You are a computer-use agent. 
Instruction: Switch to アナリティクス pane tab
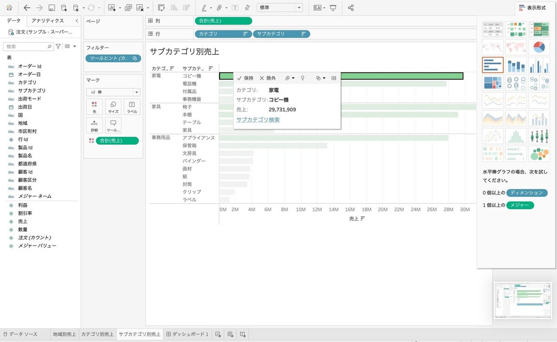(x=48, y=21)
